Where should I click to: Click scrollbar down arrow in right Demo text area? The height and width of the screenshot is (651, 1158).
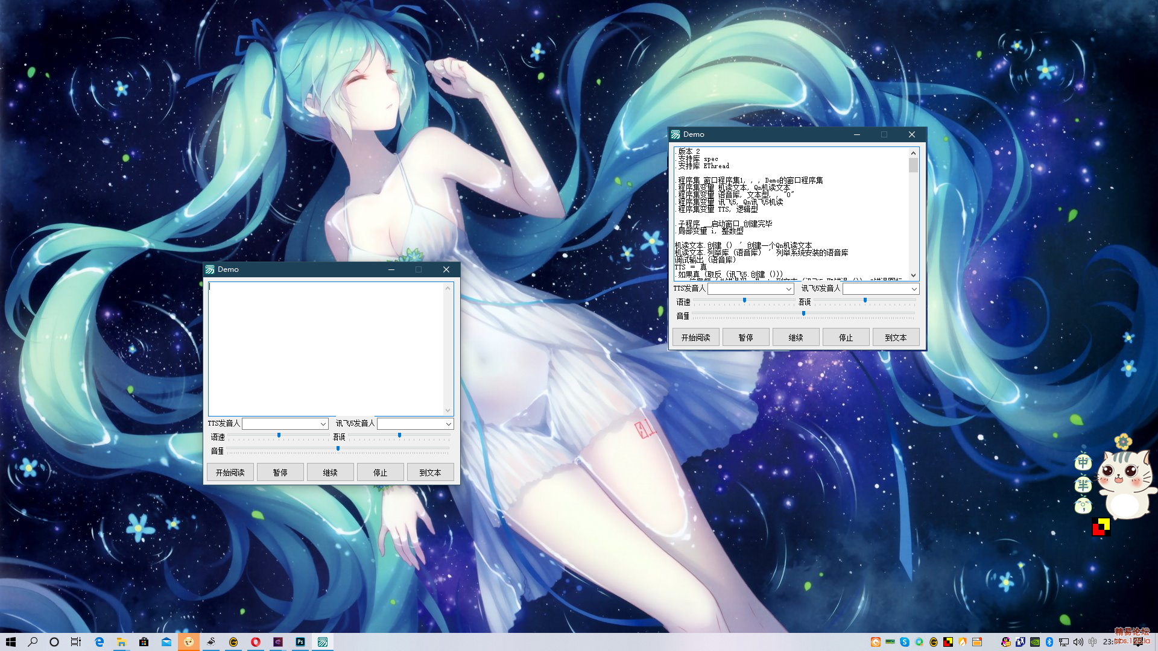click(x=914, y=275)
